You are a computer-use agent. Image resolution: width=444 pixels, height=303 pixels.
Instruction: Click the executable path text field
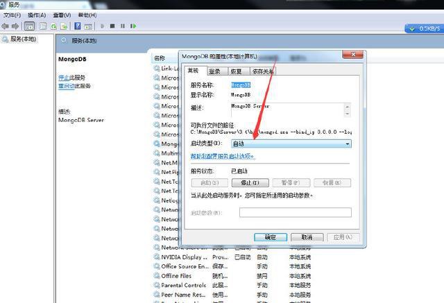pos(271,132)
